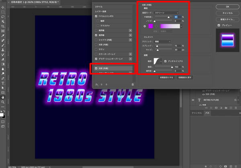
Task: Select the Crop tool
Action: pos(3,26)
